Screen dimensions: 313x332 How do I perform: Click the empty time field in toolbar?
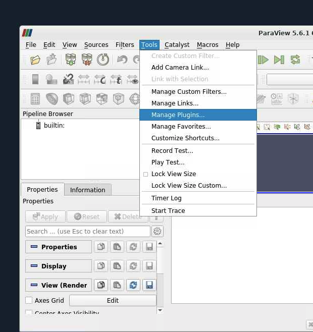point(290,79)
